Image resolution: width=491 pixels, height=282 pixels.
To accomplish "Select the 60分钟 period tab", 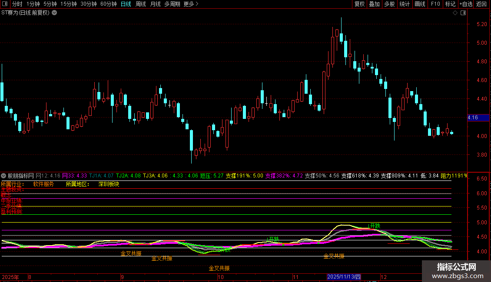I will coord(109,4).
